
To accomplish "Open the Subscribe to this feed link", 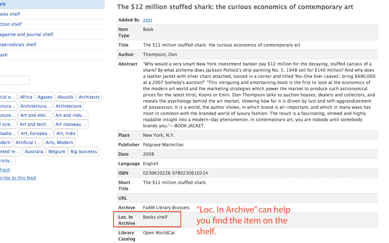I will click(x=18, y=178).
